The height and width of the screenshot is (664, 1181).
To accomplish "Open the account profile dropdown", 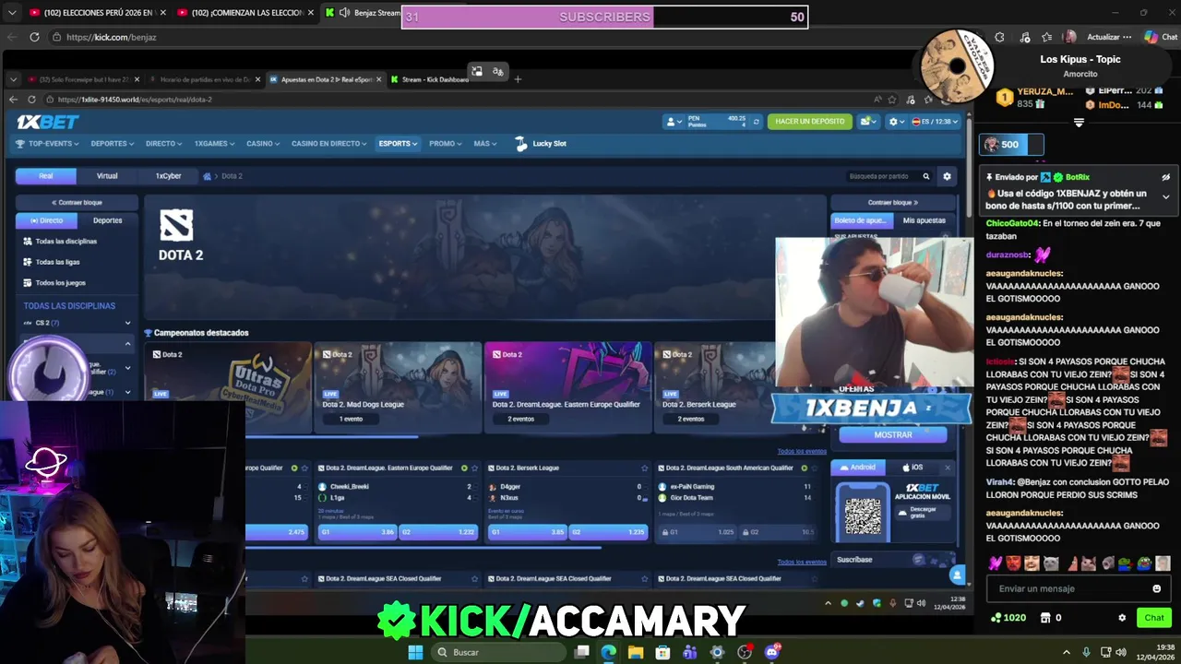I will pos(674,122).
